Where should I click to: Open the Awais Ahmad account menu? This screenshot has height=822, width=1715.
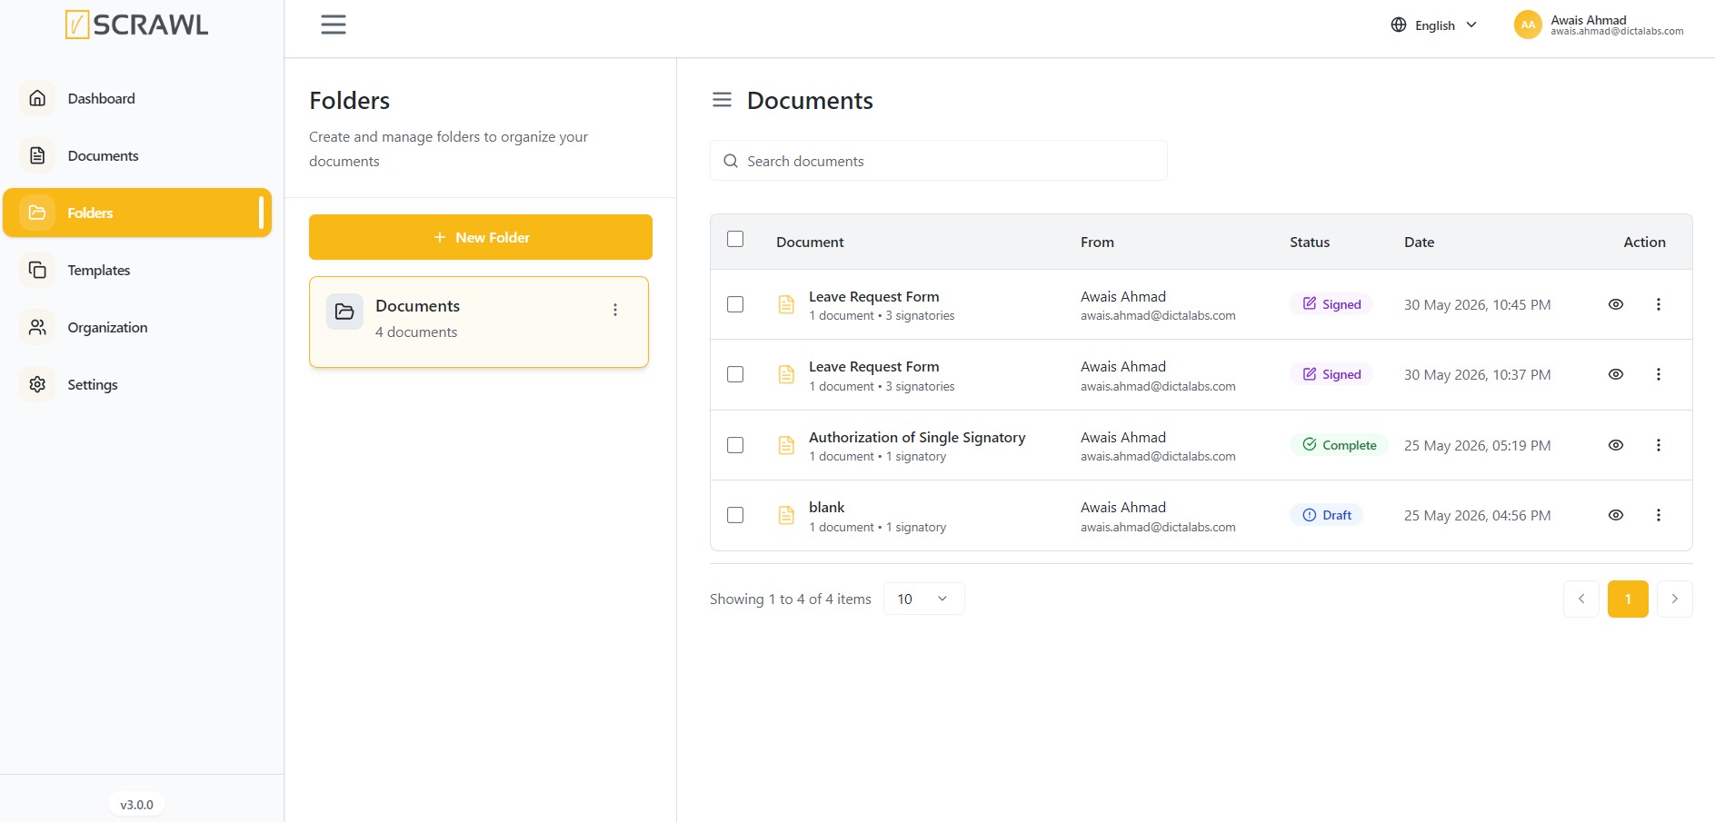[1599, 25]
